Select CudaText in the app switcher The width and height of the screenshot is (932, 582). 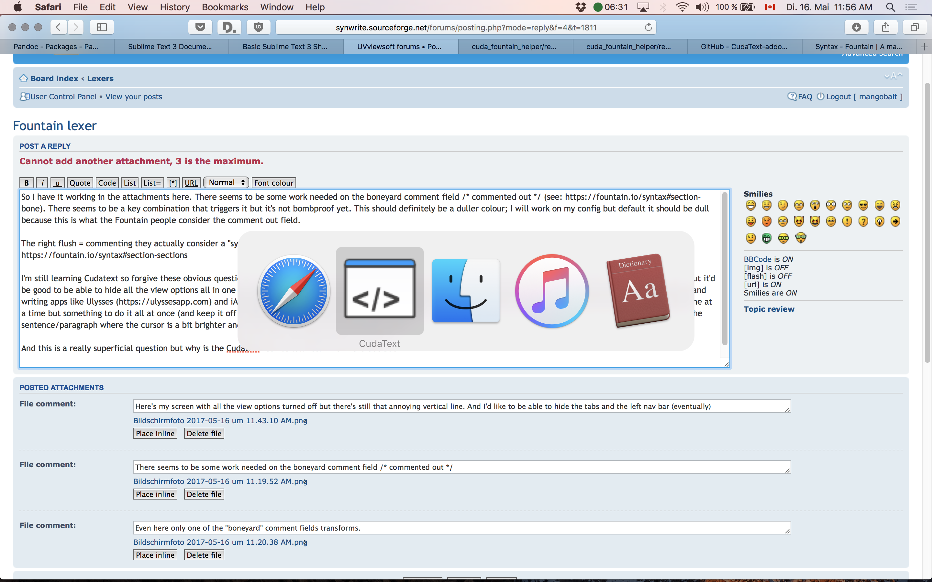379,291
